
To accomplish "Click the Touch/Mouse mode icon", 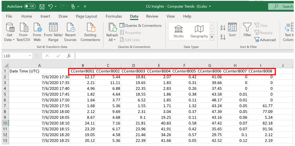I will [x=73, y=7].
